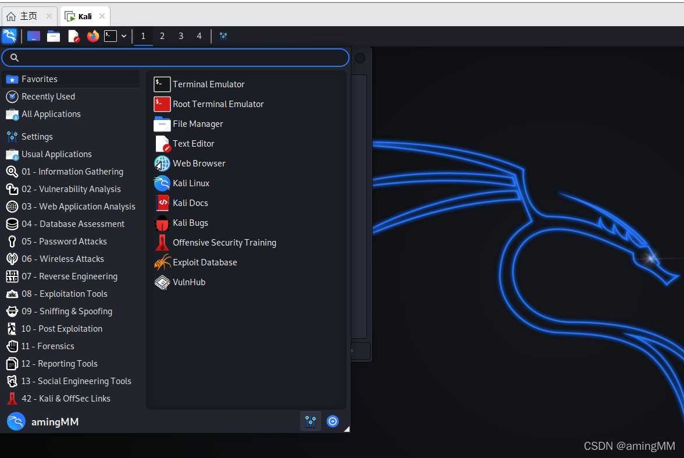Open the terminal launcher in top panel
Image resolution: width=684 pixels, height=458 pixels.
click(x=111, y=36)
